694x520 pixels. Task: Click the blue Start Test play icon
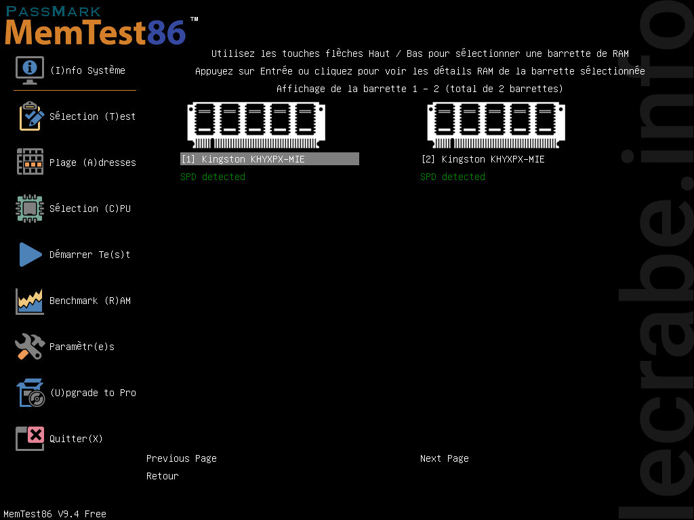[x=30, y=255]
